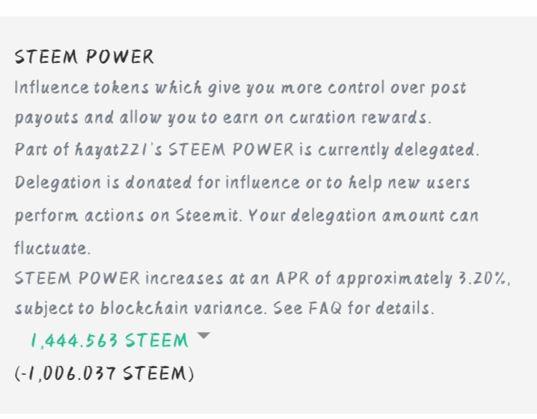Viewport: 537px width, 419px height.
Task: Click the word "fluctuate"
Action: pyautogui.click(x=51, y=248)
